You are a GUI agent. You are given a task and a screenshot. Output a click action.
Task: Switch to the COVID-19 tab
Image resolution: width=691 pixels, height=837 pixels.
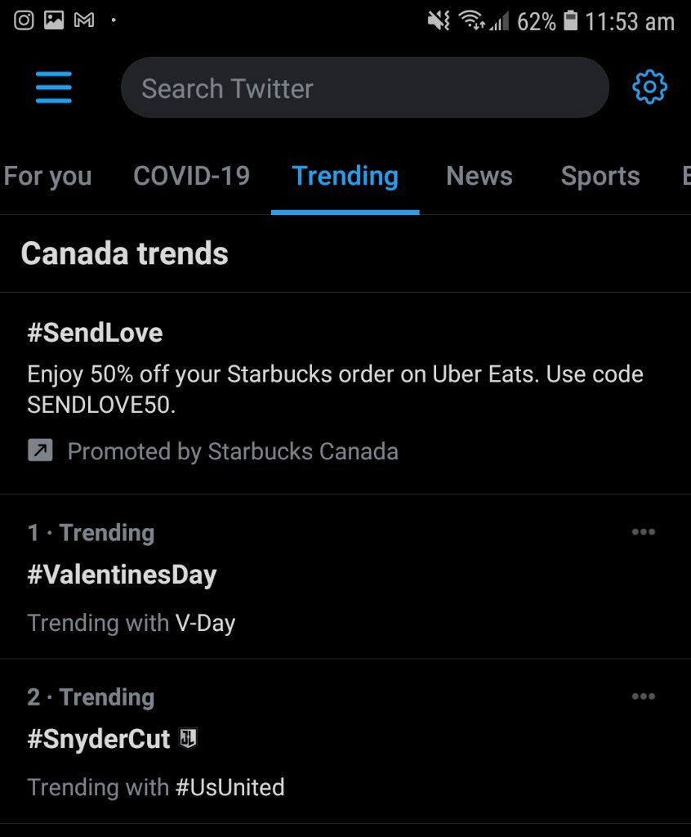(192, 177)
